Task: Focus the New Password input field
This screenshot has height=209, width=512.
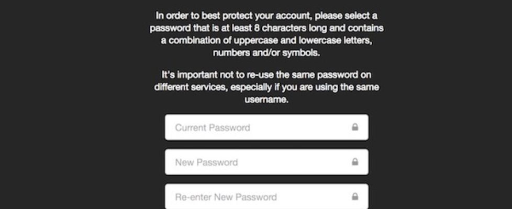Action: click(257, 162)
